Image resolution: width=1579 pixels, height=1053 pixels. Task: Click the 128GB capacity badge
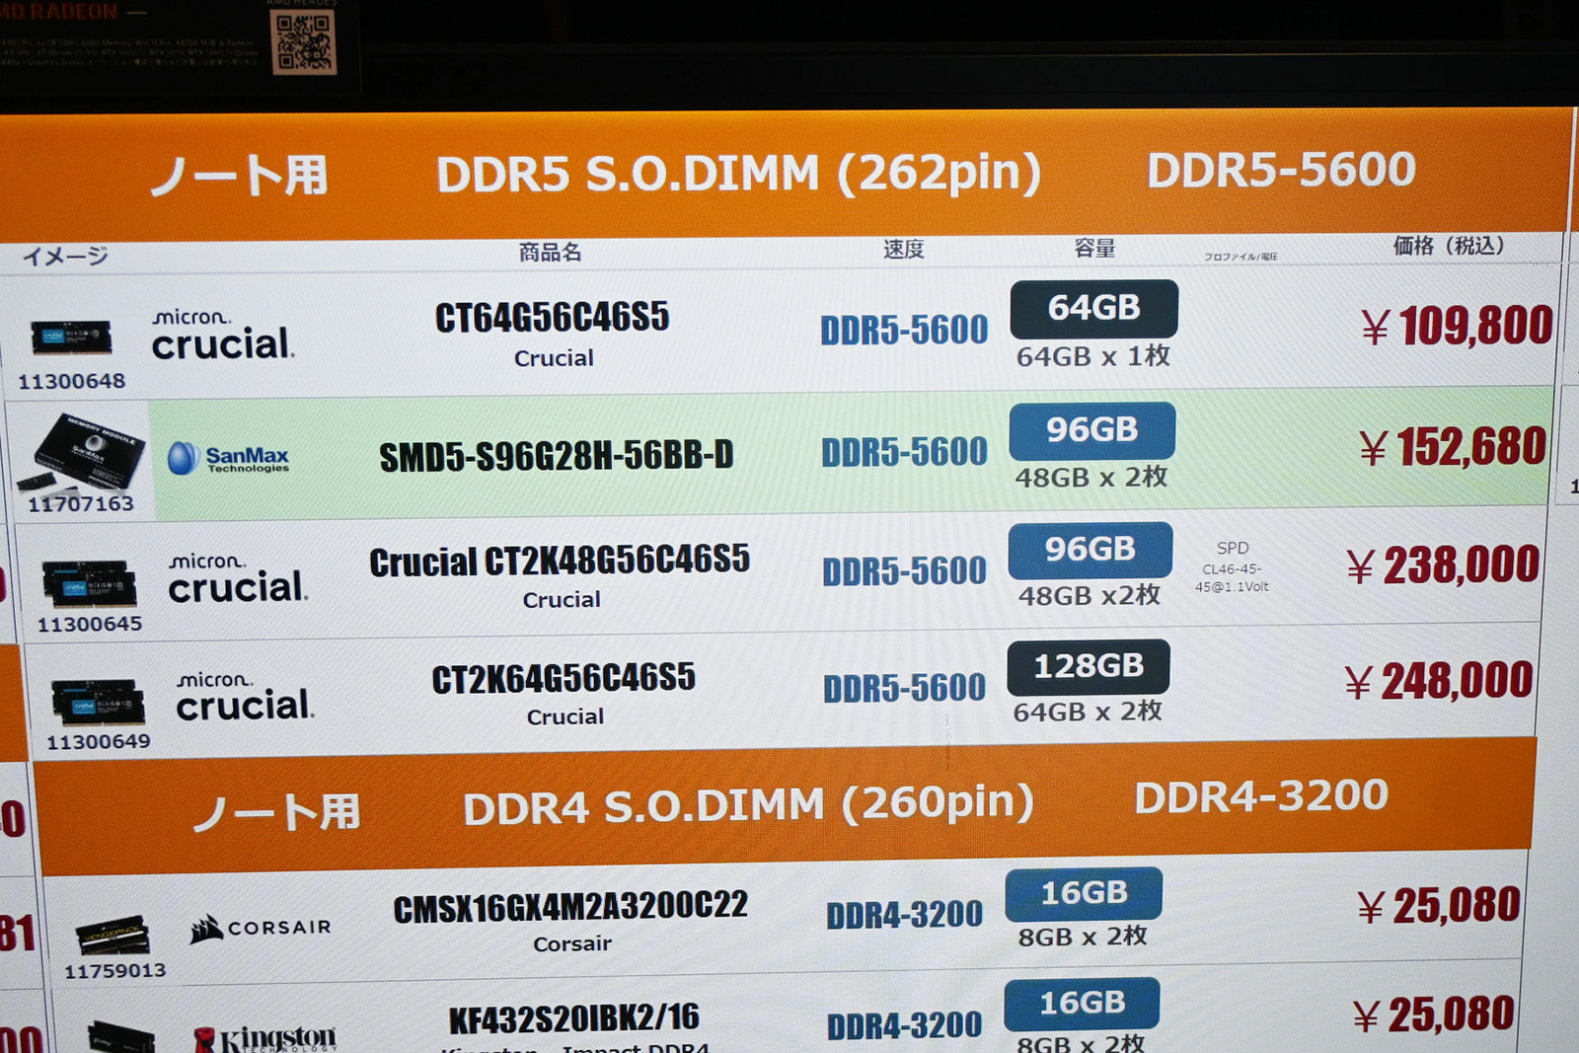(1088, 666)
